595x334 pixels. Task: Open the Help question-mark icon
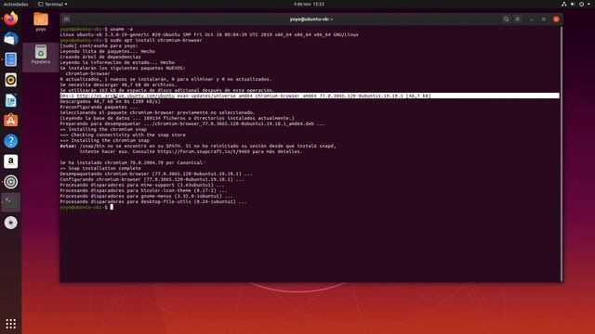pyautogui.click(x=10, y=141)
